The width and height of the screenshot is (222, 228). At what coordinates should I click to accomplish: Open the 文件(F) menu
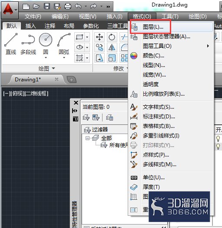click(x=33, y=17)
